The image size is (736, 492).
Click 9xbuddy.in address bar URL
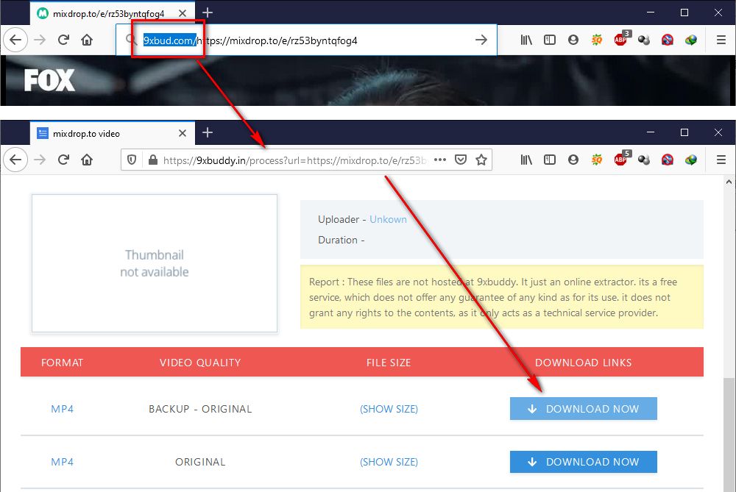click(x=295, y=160)
